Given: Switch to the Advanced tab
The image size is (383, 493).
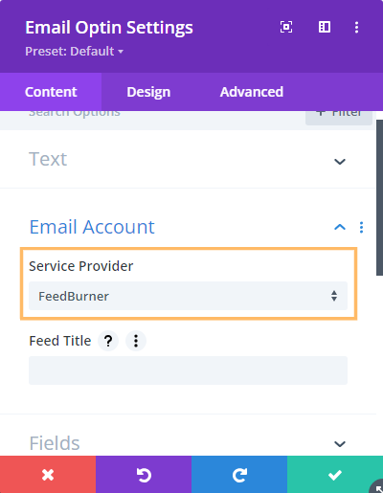Looking at the screenshot, I should click(x=252, y=92).
